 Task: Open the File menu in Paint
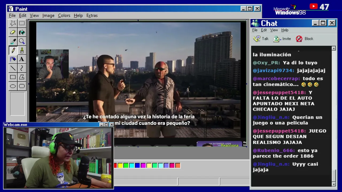tap(12, 15)
